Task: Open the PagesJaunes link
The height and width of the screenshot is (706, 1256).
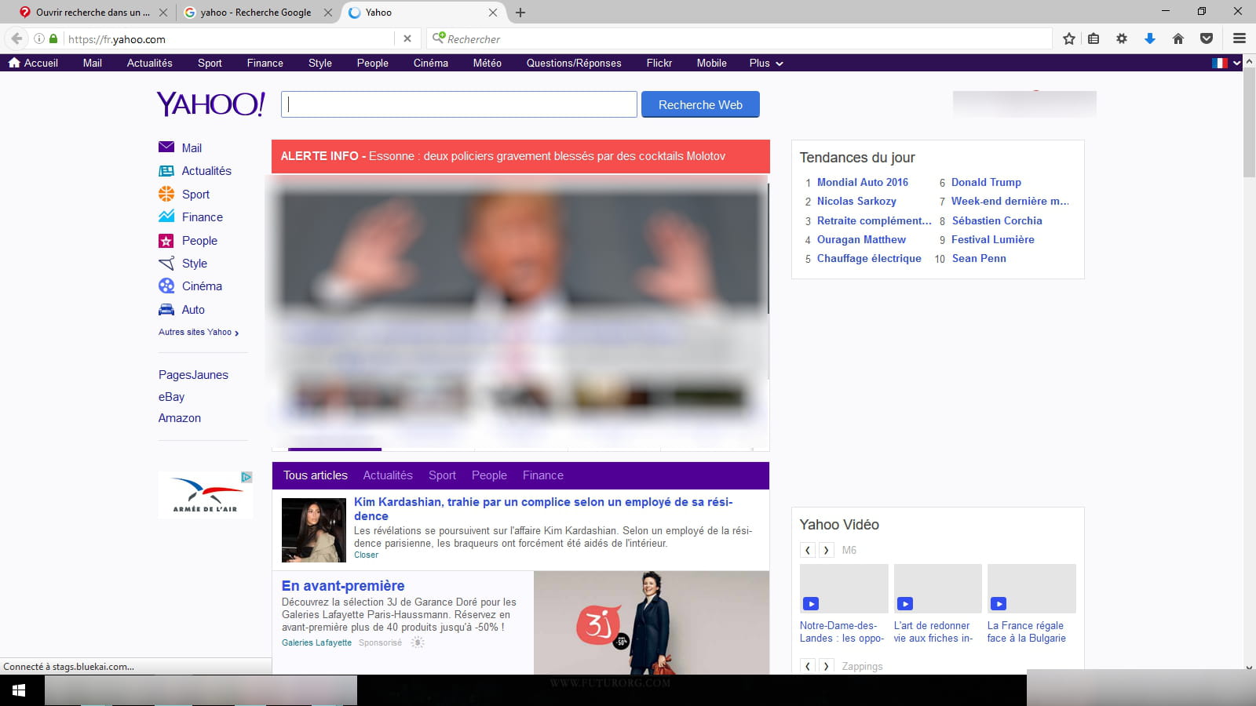Action: coord(193,375)
